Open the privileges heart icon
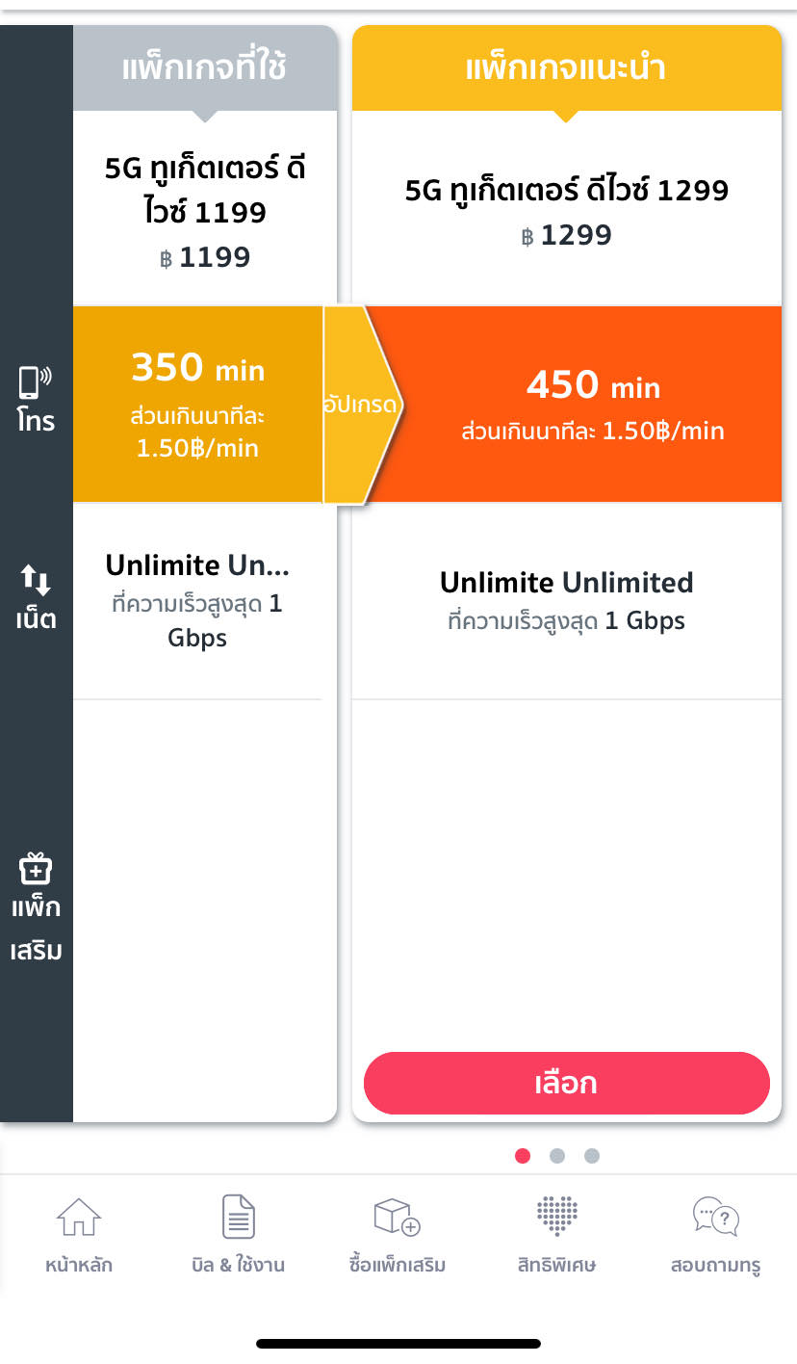797x1364 pixels. click(x=556, y=1218)
